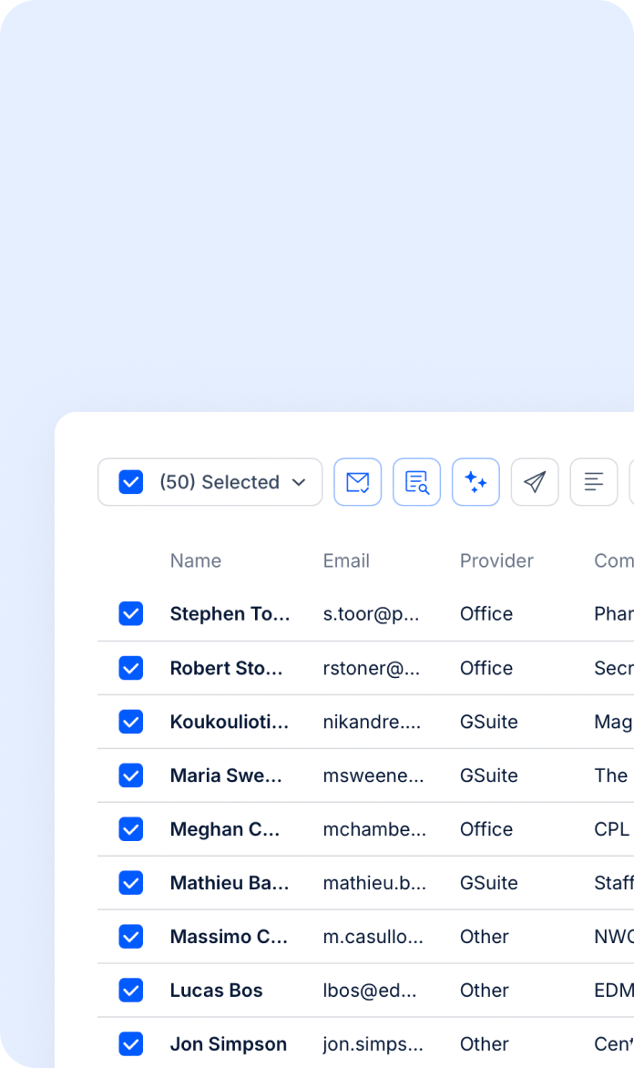Select Office provider in Stephen To... row
Viewport: 634px width, 1068px height.
pyautogui.click(x=486, y=613)
